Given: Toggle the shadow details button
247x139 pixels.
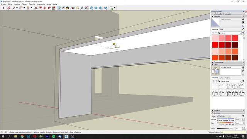Looking at the screenshot, I should (x=243, y=116).
